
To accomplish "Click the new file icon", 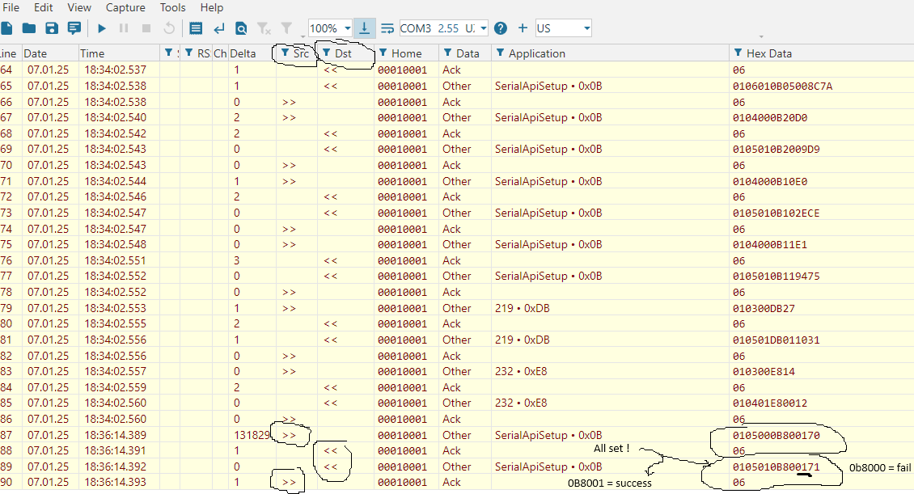I will pyautogui.click(x=7, y=28).
